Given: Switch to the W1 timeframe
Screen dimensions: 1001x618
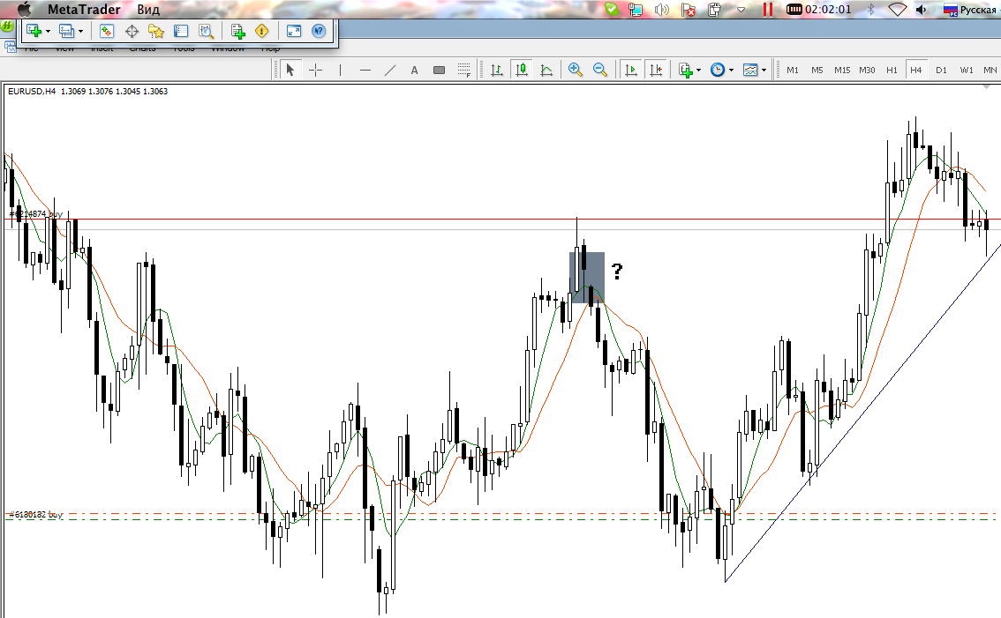Looking at the screenshot, I should [x=967, y=71].
